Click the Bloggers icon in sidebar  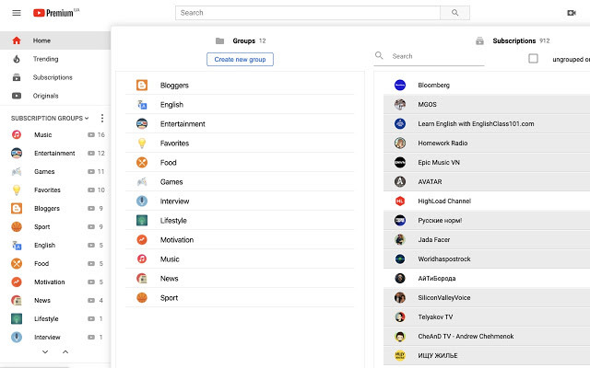17,209
